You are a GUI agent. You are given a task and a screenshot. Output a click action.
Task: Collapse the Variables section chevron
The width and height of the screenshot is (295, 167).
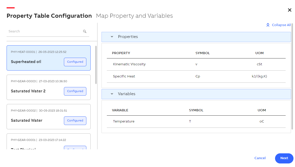pos(112,94)
